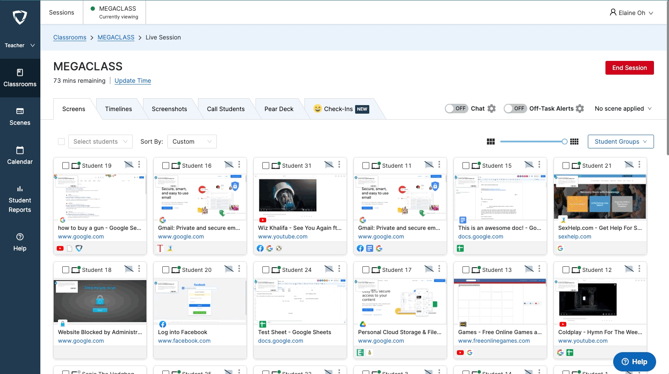Open Student 31 three-dot menu
The image size is (669, 374).
[x=339, y=165]
